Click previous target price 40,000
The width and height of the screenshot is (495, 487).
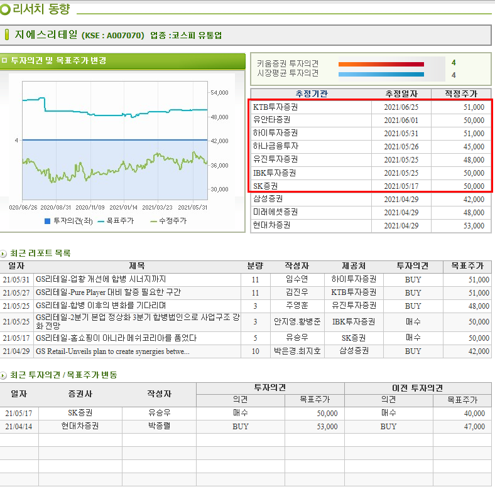pos(474,414)
